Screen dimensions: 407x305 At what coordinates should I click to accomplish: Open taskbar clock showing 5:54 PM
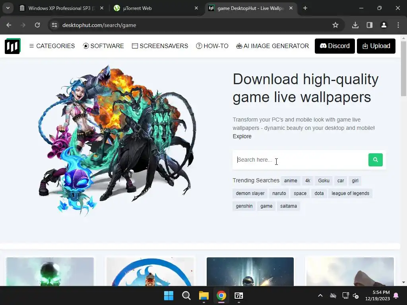378,295
